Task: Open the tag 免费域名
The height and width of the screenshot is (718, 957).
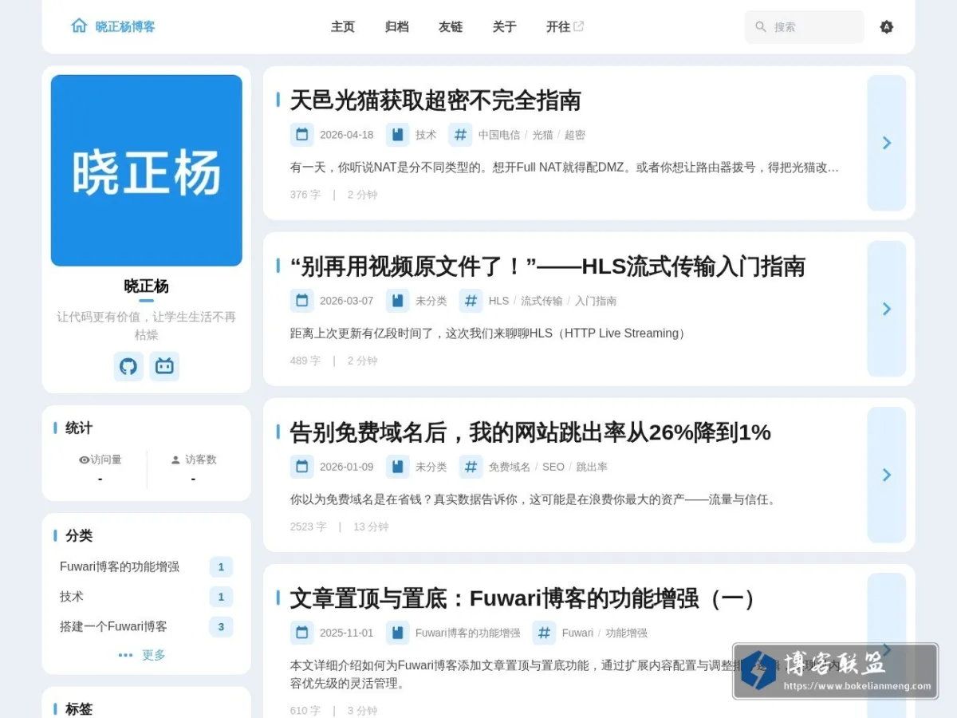Action: (510, 467)
